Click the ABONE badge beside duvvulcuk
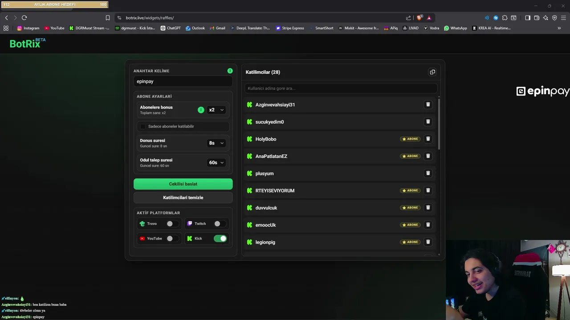Image resolution: width=570 pixels, height=320 pixels. [410, 208]
